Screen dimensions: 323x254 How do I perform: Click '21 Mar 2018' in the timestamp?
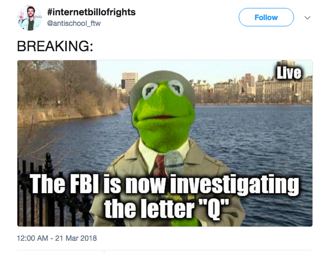[x=76, y=238]
